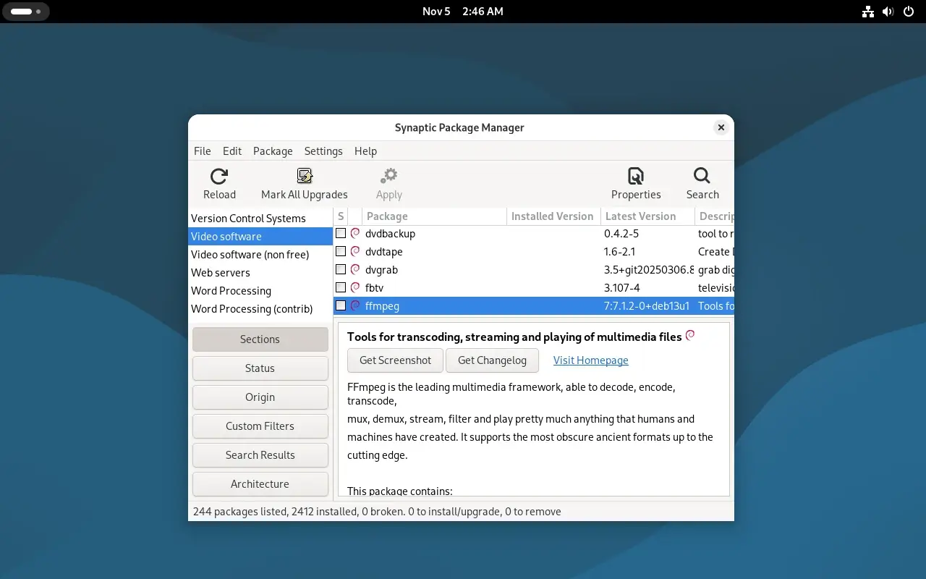Open Properties for the selected package

(x=635, y=176)
